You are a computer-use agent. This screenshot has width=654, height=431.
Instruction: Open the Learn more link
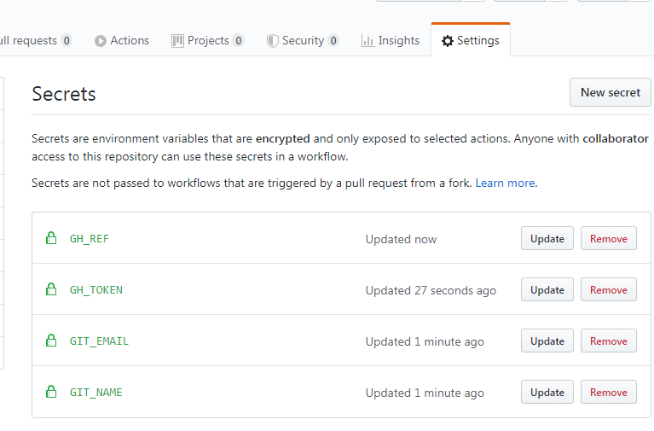(505, 183)
